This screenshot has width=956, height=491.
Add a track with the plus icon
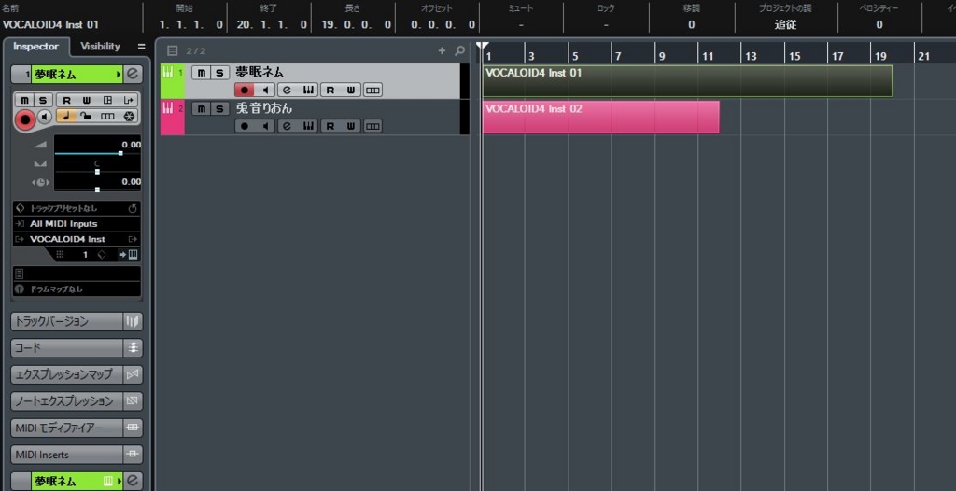(x=442, y=50)
